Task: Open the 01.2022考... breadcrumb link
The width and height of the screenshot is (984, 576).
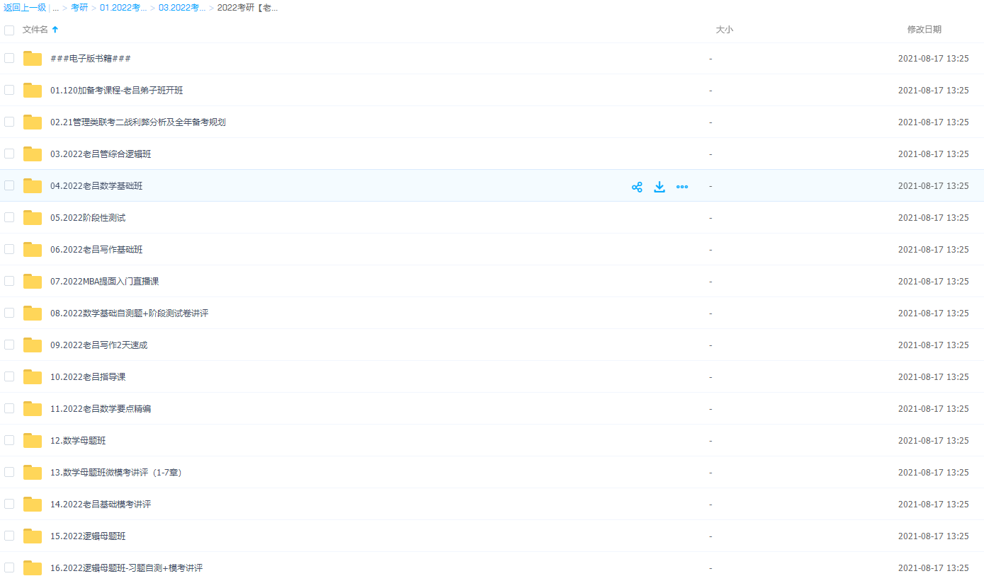Action: 123,8
